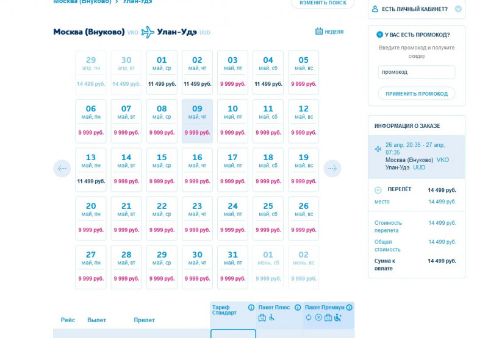The height and width of the screenshot is (338, 488).
Task: Click the Рейс column header
Action: (x=68, y=320)
